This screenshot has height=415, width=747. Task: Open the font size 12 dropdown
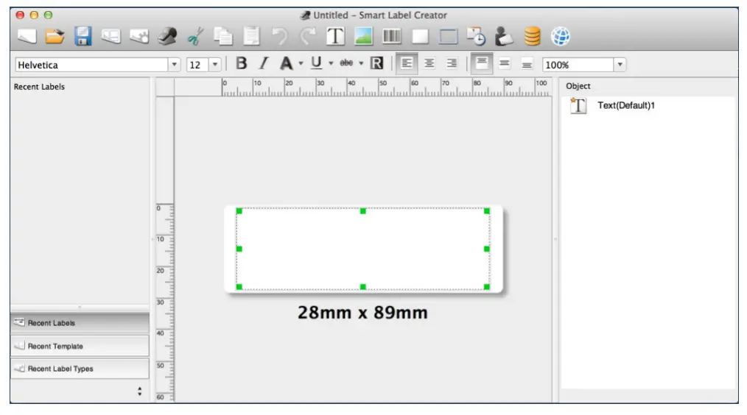pos(215,65)
